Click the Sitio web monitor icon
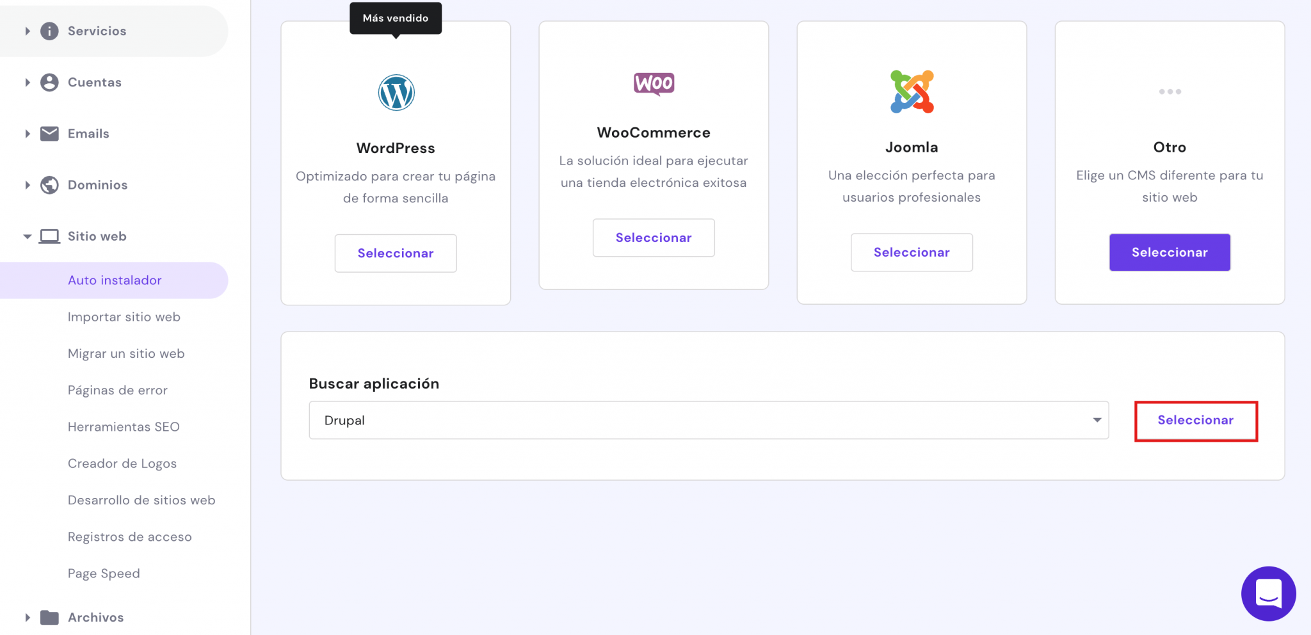This screenshot has height=635, width=1311. coord(49,236)
